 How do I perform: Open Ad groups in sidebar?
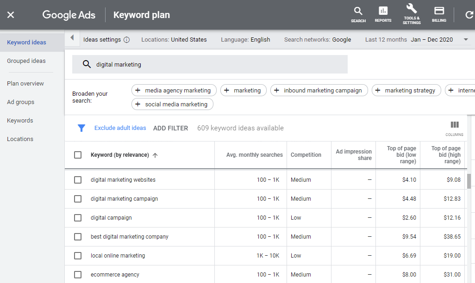click(x=20, y=102)
